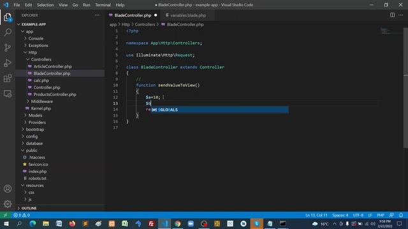Screen dimensions: 408x229
Task: Open the Manage gear icon
Action: [8, 204]
